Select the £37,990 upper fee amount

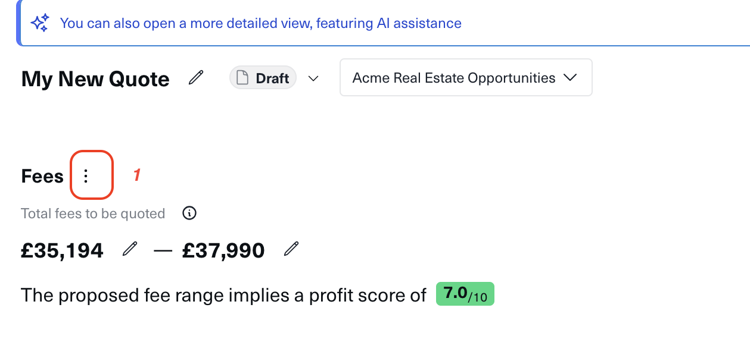tap(223, 250)
